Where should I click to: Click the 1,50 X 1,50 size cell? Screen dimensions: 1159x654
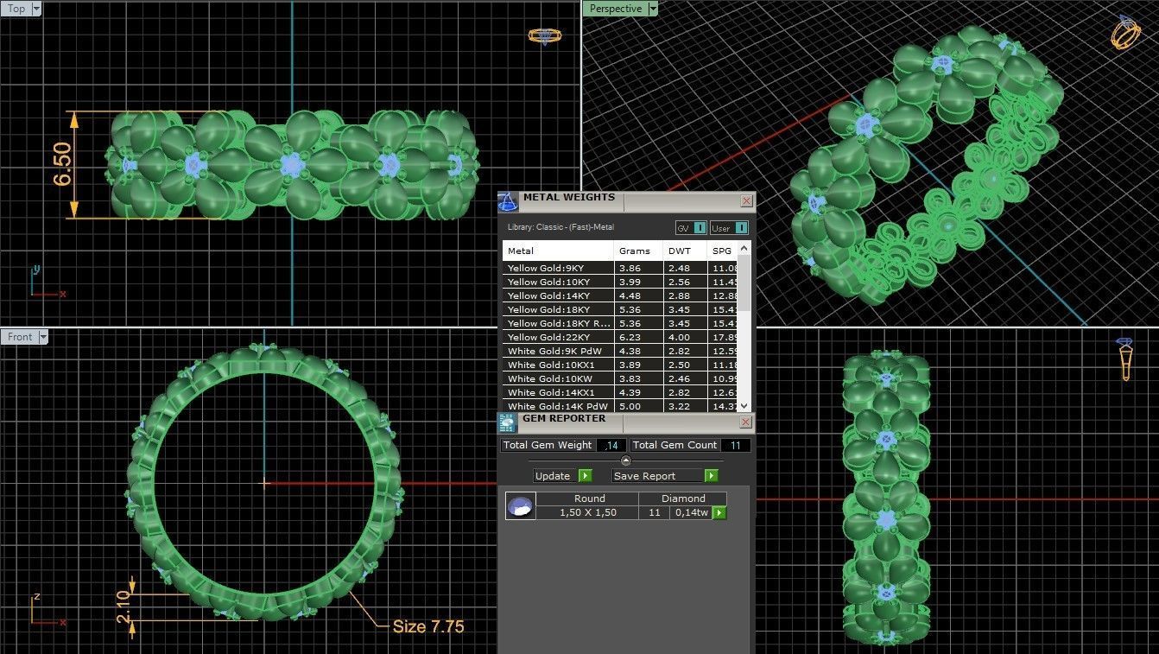[587, 512]
